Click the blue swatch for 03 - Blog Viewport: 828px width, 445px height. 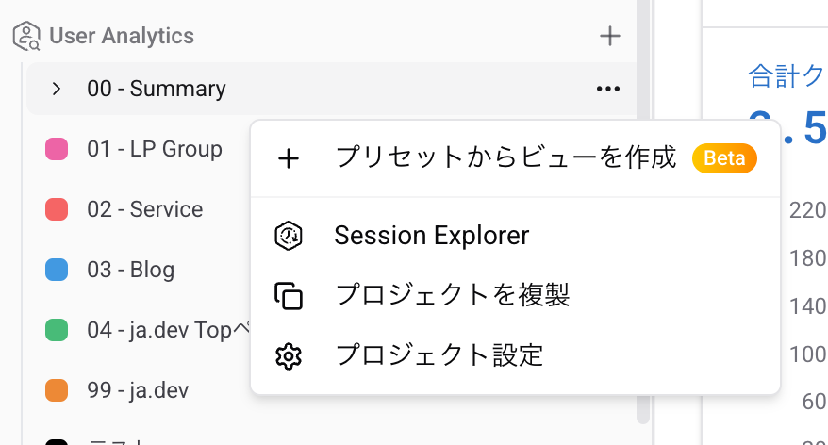point(57,270)
